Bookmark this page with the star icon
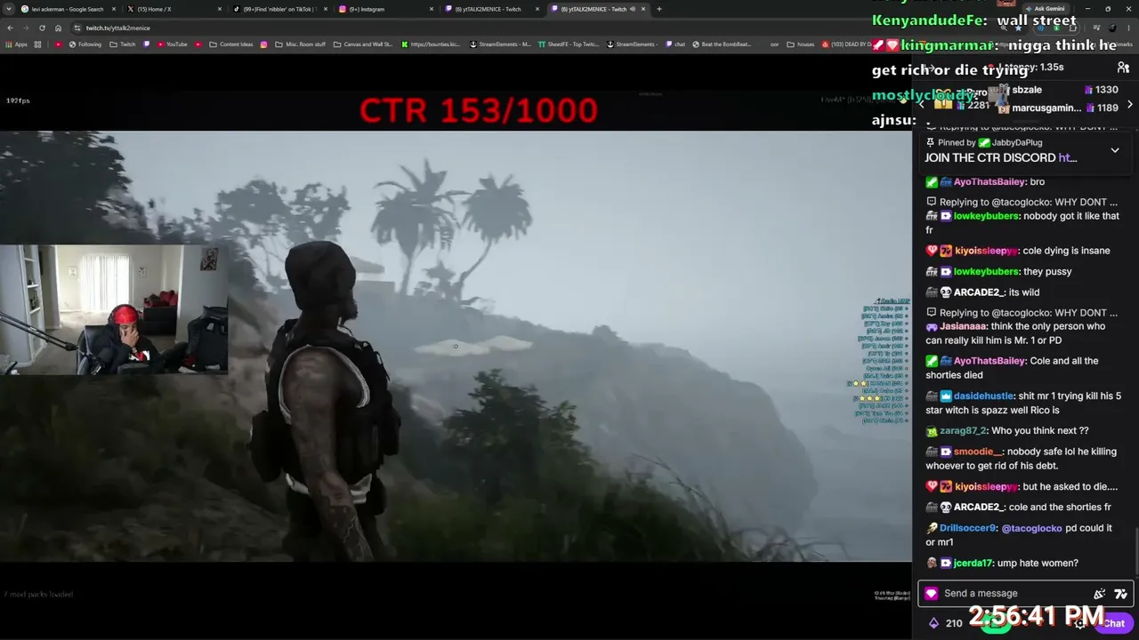This screenshot has height=640, width=1139. click(1019, 28)
